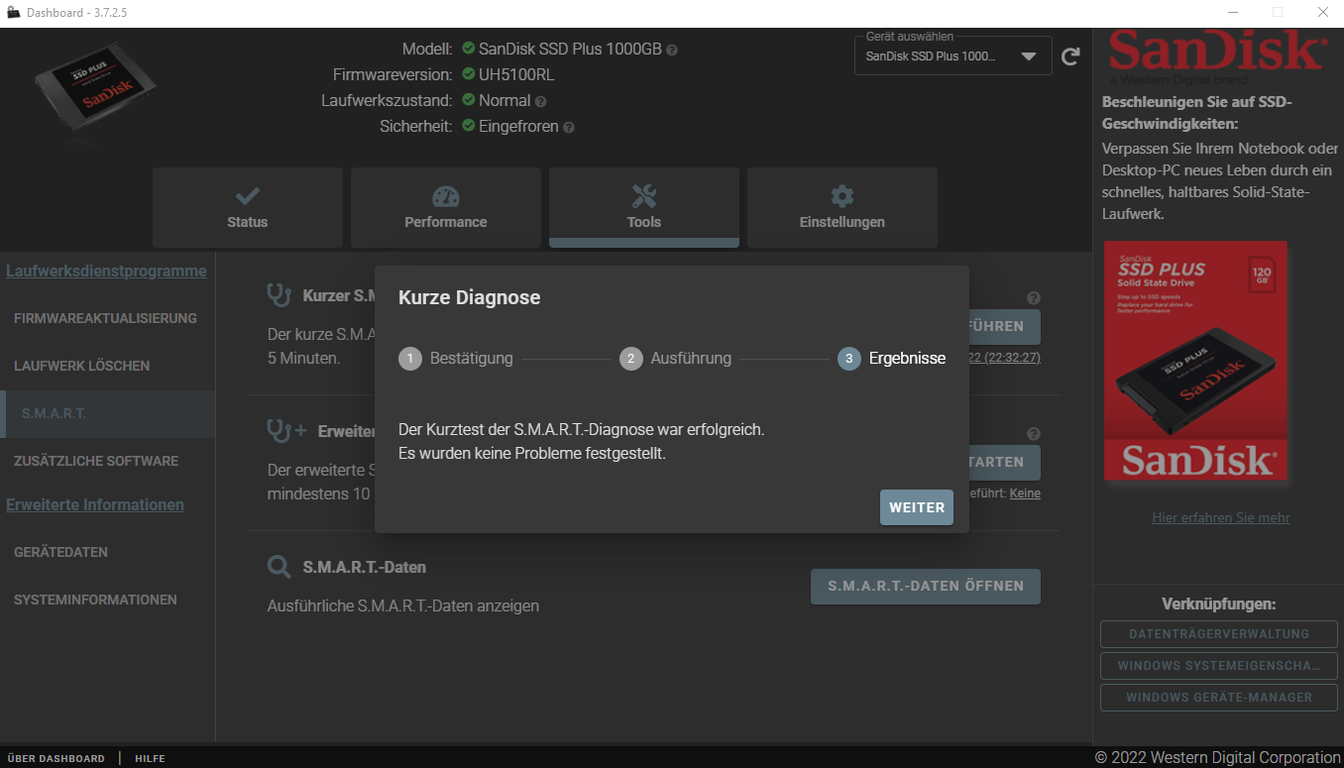Click the WEITER button in the dialog

point(916,507)
